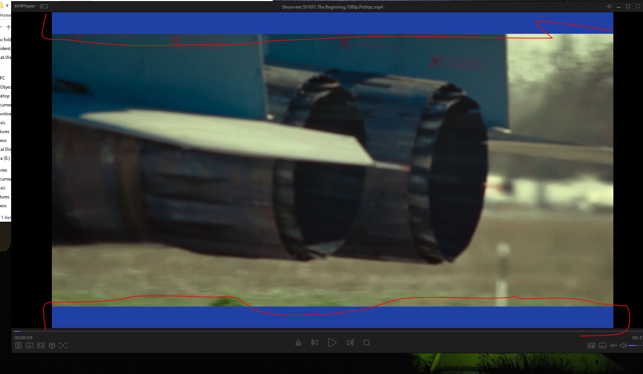
Task: Click the eject/open file icon
Action: tap(298, 343)
